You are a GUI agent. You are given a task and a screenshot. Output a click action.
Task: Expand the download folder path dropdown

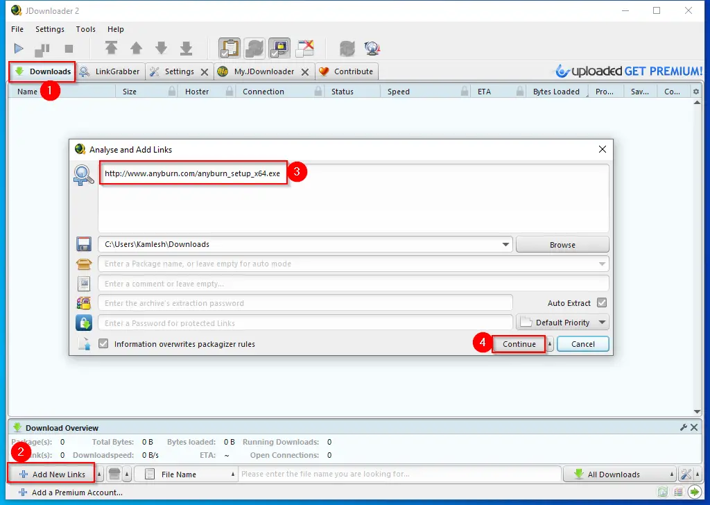point(505,244)
